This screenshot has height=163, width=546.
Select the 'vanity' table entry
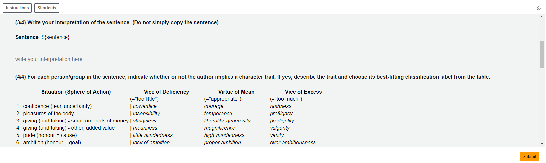[277, 135]
